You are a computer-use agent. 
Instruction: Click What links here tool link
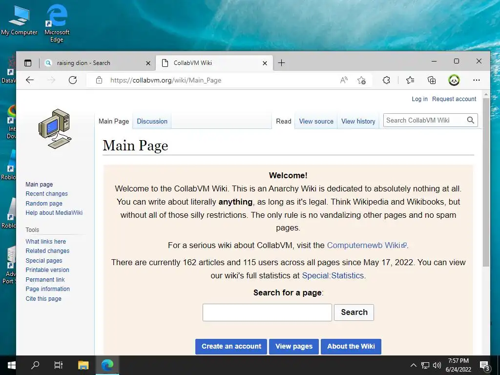(x=45, y=241)
